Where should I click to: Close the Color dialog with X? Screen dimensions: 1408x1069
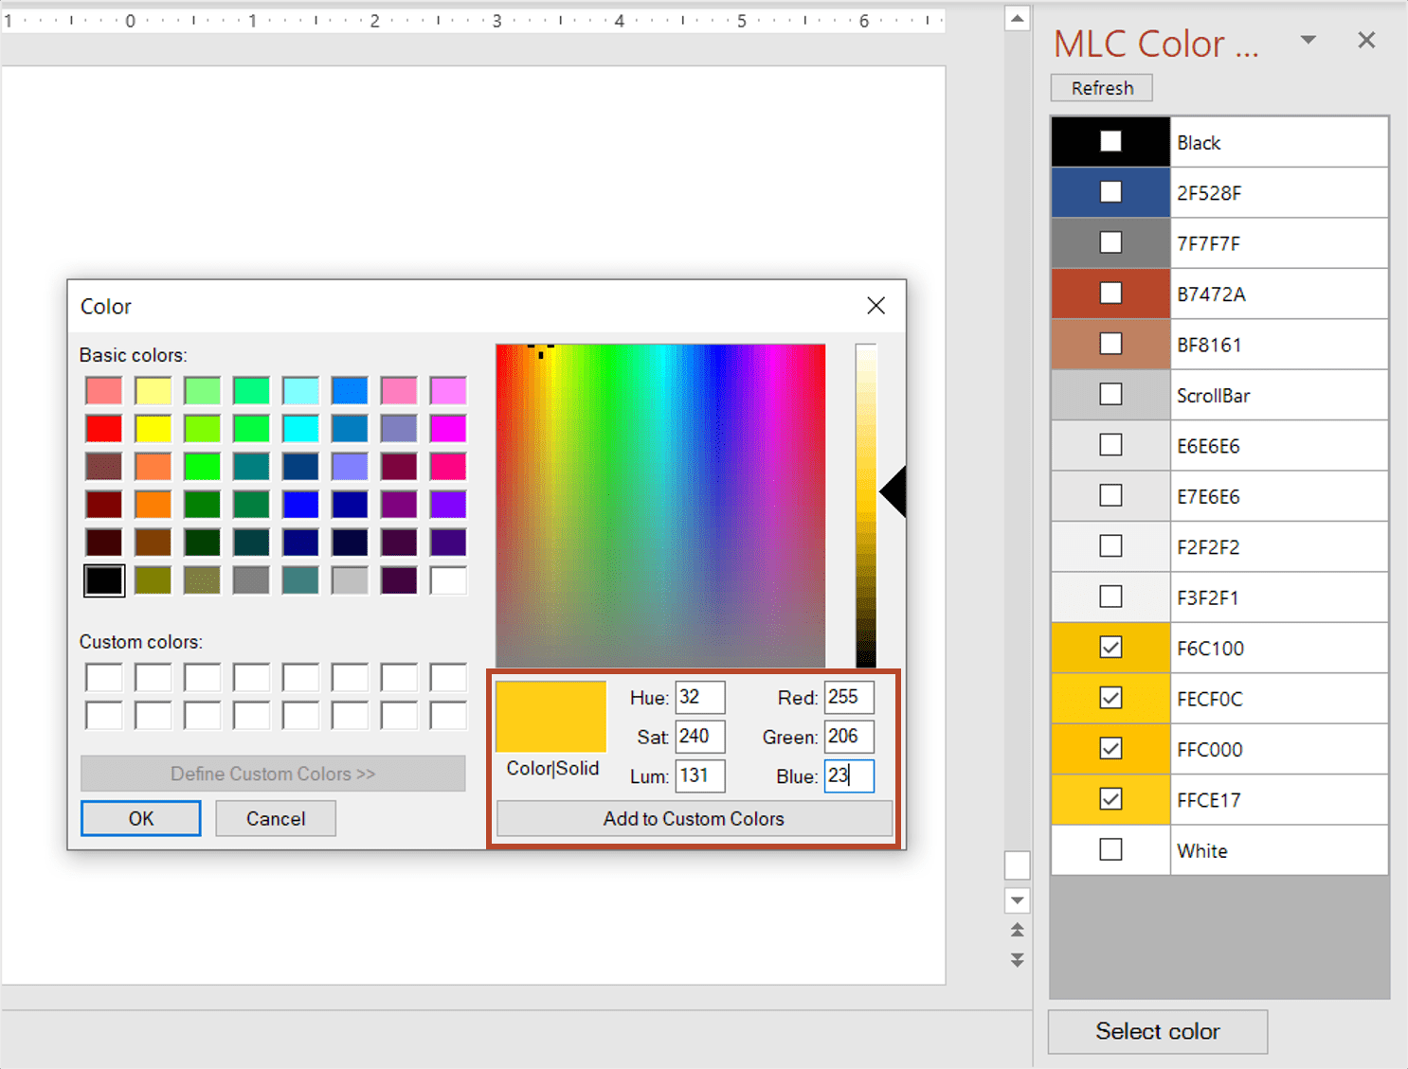(875, 305)
